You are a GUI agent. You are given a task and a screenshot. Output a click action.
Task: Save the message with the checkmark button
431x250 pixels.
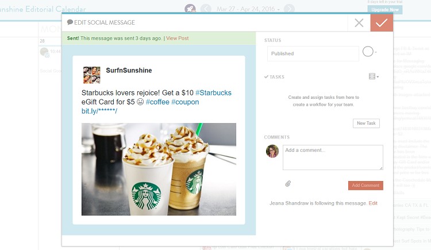382,23
